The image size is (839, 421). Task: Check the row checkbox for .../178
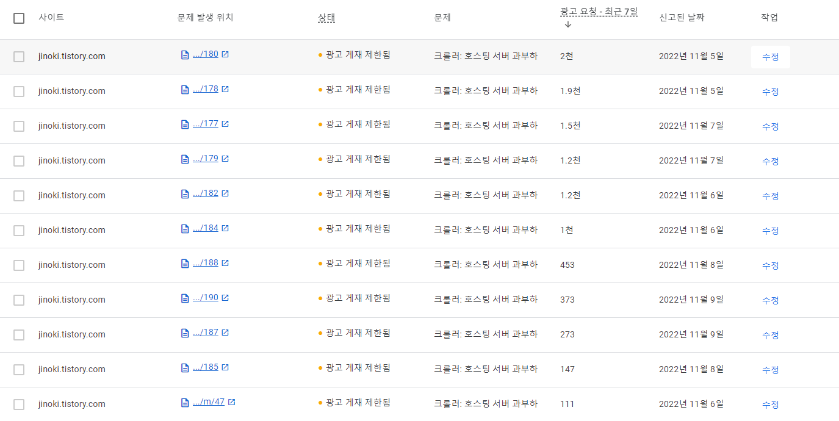tap(19, 92)
